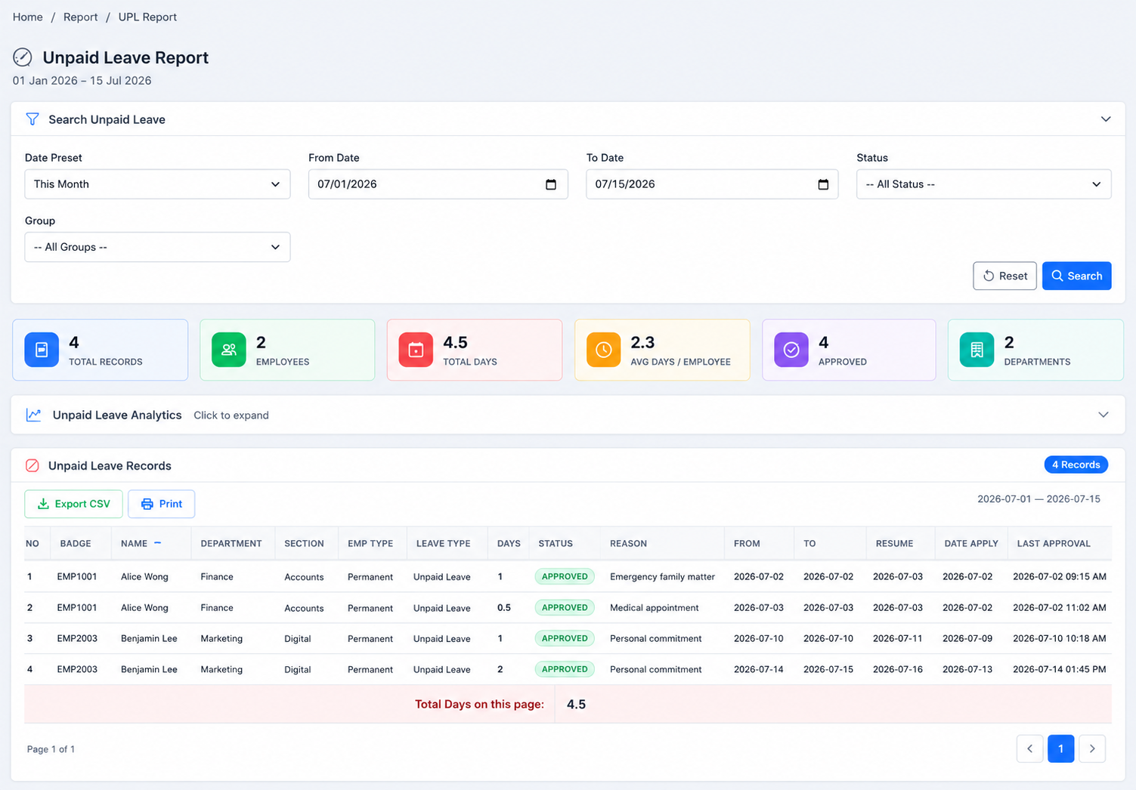Click the green Employees people icon

click(x=229, y=350)
